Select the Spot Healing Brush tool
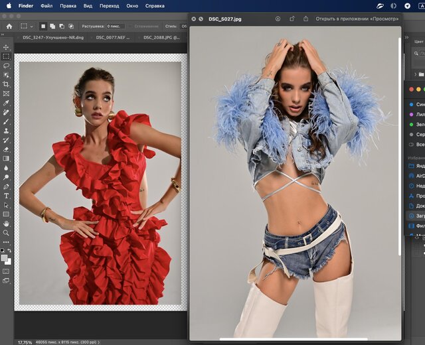 coord(6,112)
